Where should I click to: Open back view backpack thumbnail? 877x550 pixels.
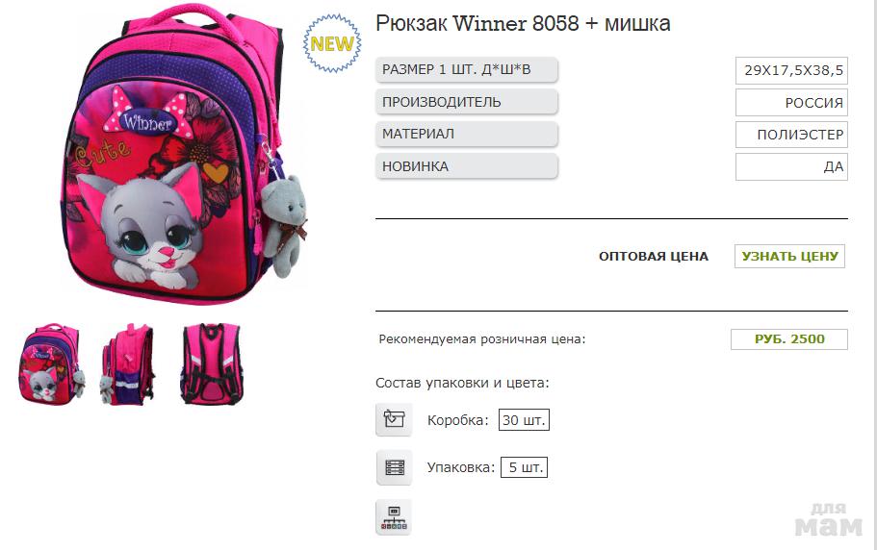(212, 363)
